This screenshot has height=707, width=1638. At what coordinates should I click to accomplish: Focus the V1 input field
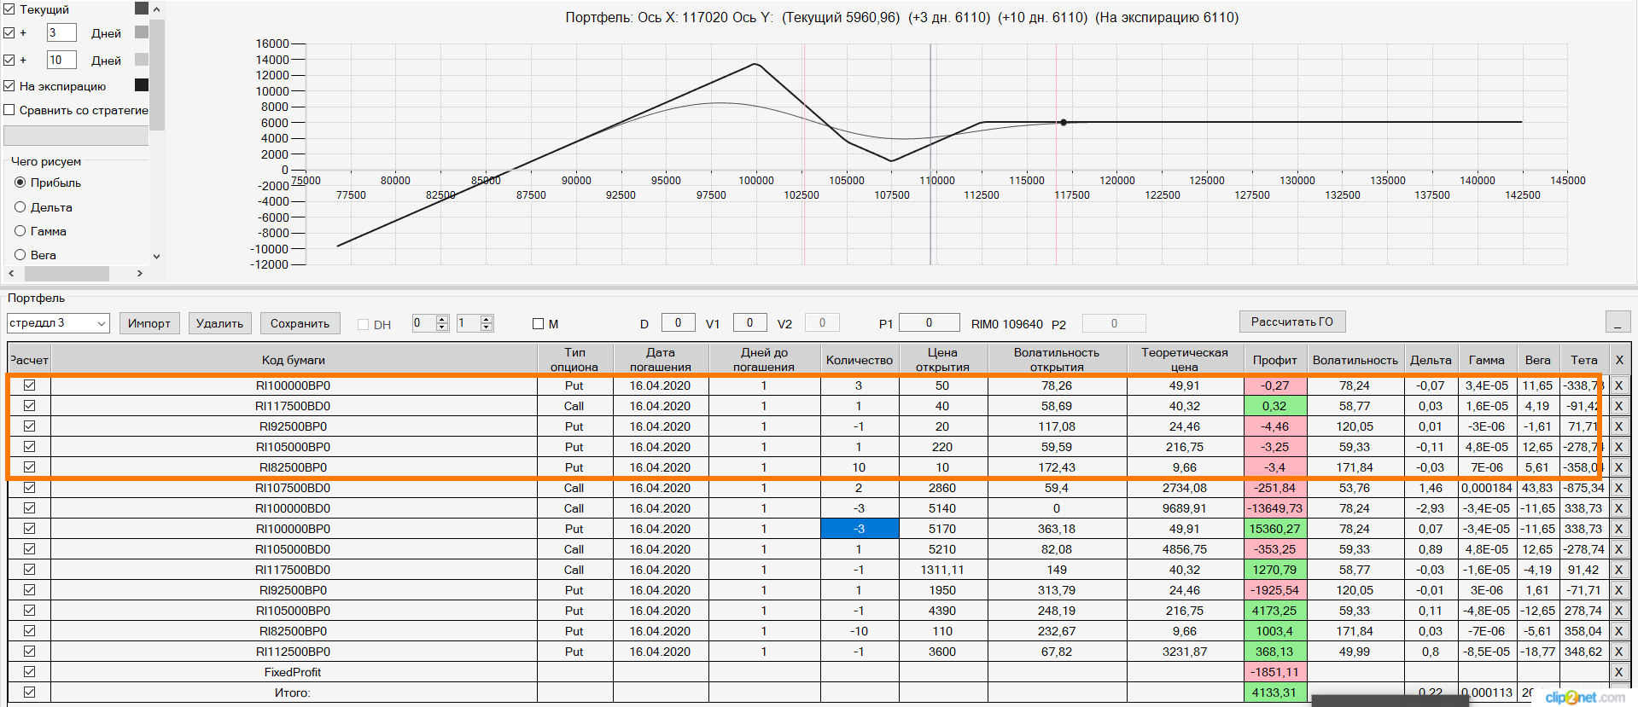tap(749, 322)
